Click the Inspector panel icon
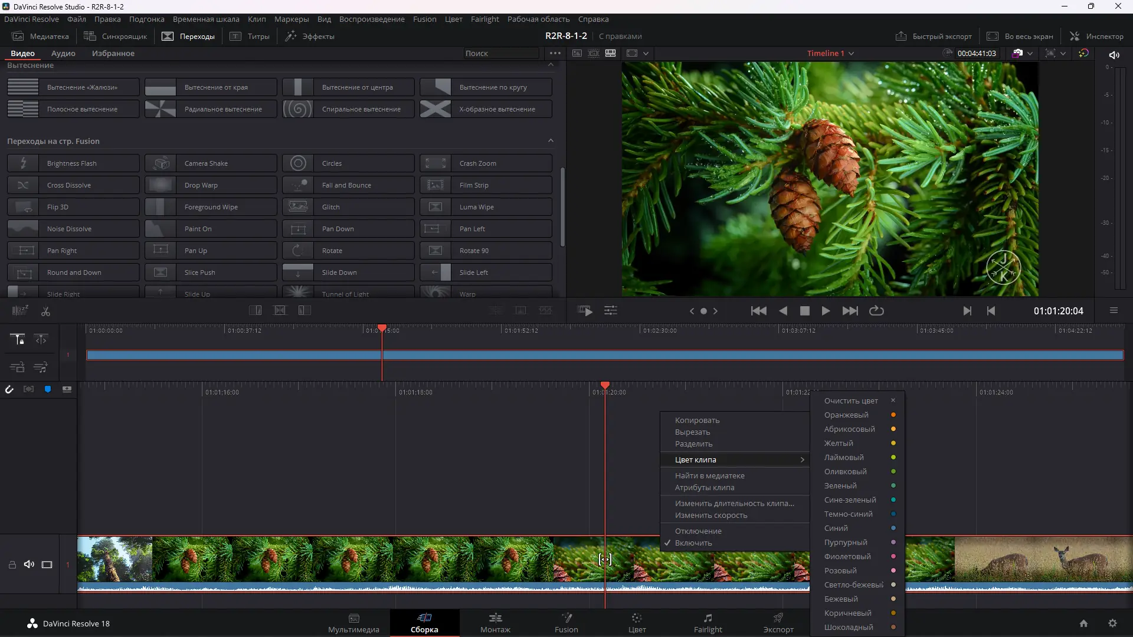The height and width of the screenshot is (637, 1133). point(1097,36)
